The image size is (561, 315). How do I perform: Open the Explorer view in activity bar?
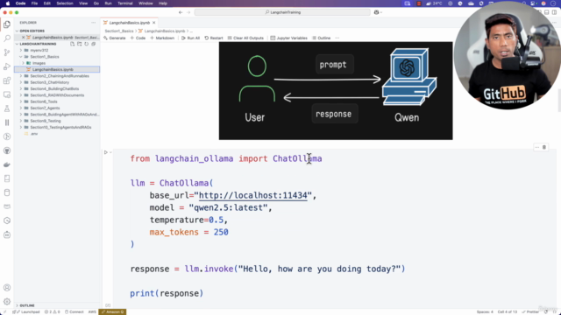7,24
